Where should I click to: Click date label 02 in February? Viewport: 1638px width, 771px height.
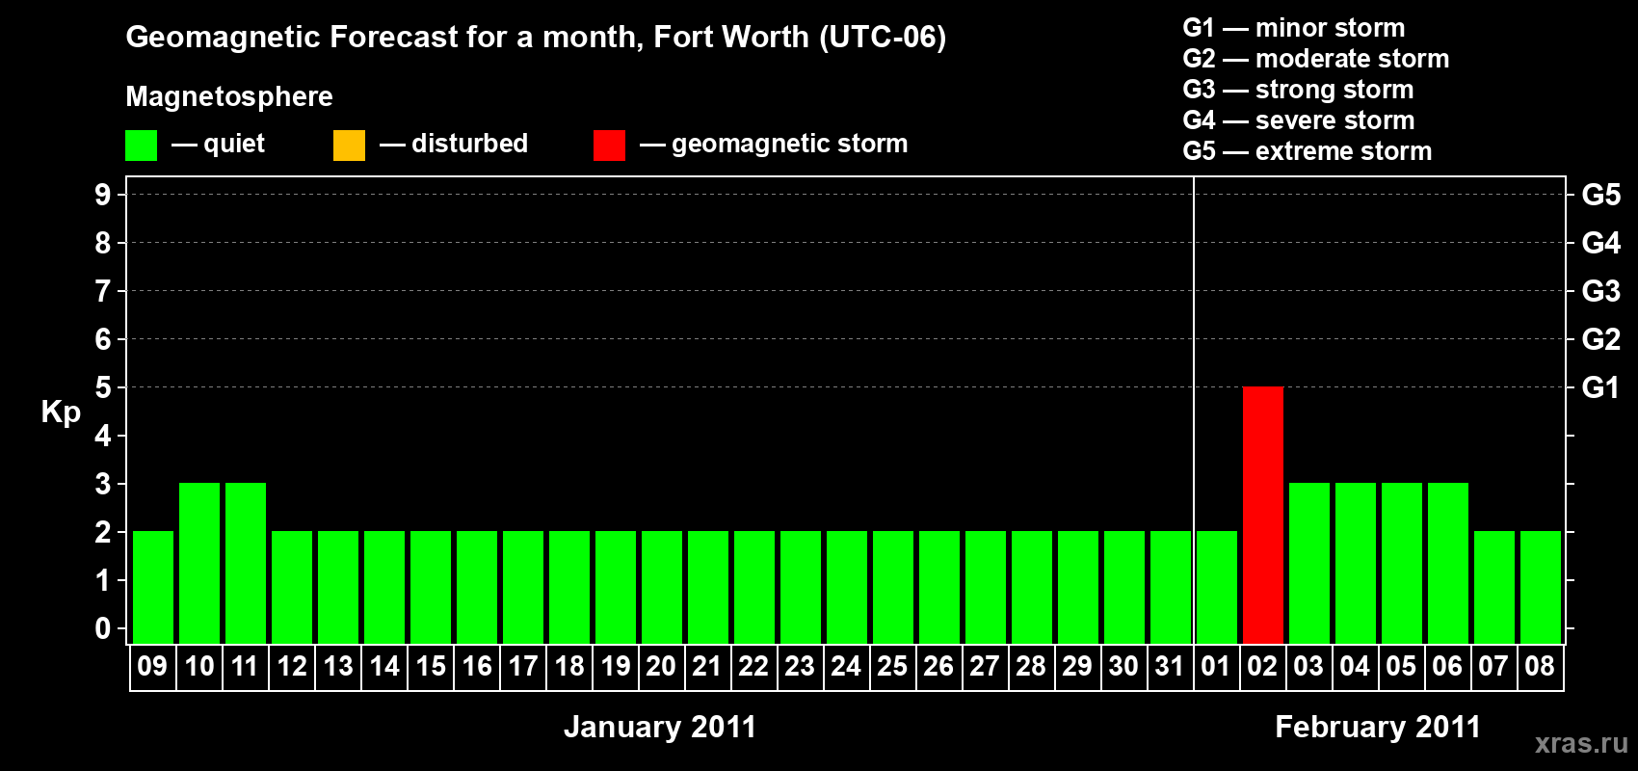pos(1262,666)
